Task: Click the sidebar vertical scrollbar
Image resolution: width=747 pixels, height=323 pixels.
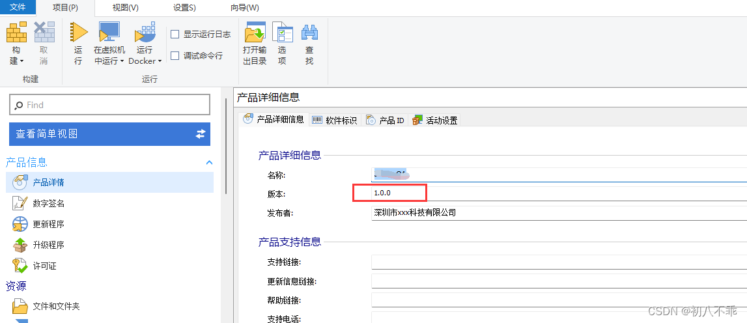Action: pos(226,146)
